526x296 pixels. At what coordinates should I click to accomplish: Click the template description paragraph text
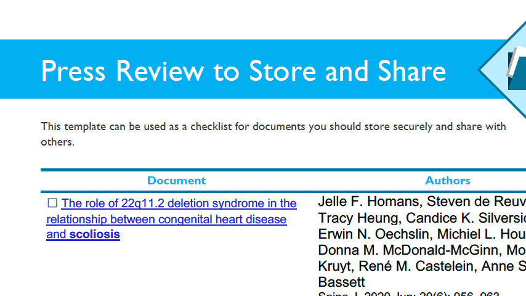pyautogui.click(x=273, y=127)
